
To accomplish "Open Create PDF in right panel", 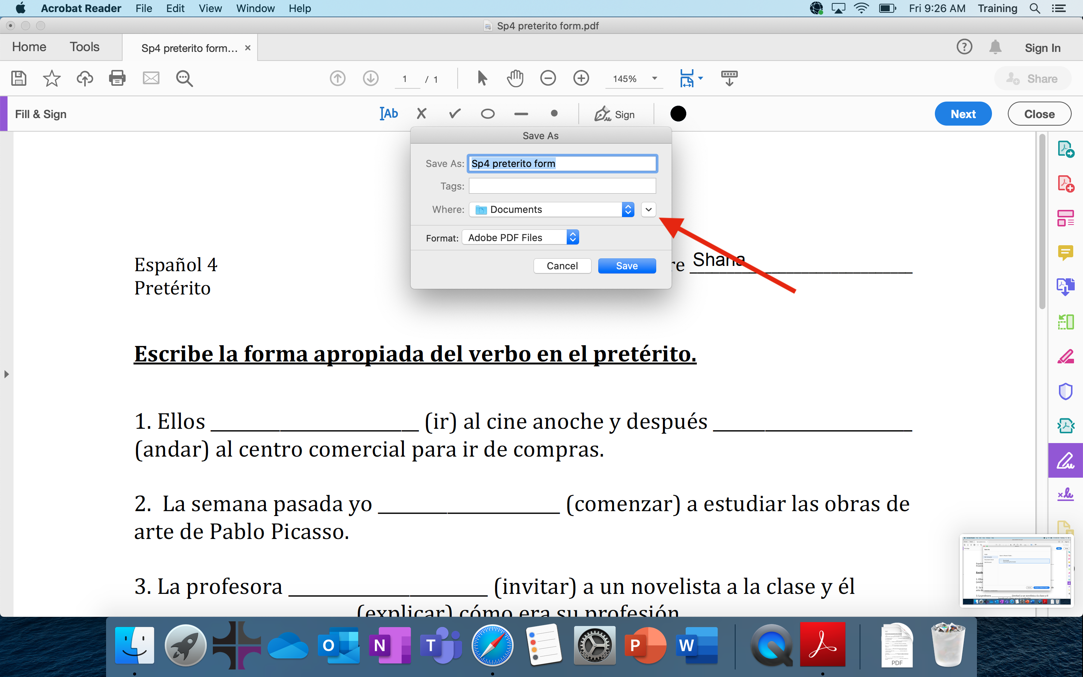I will [1066, 184].
